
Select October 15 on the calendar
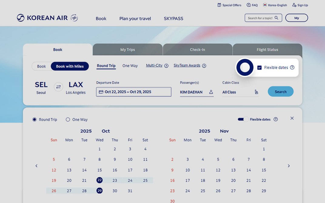coord(99,170)
